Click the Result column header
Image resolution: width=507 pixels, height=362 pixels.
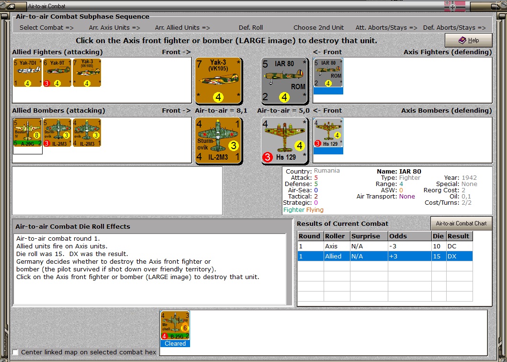460,236
